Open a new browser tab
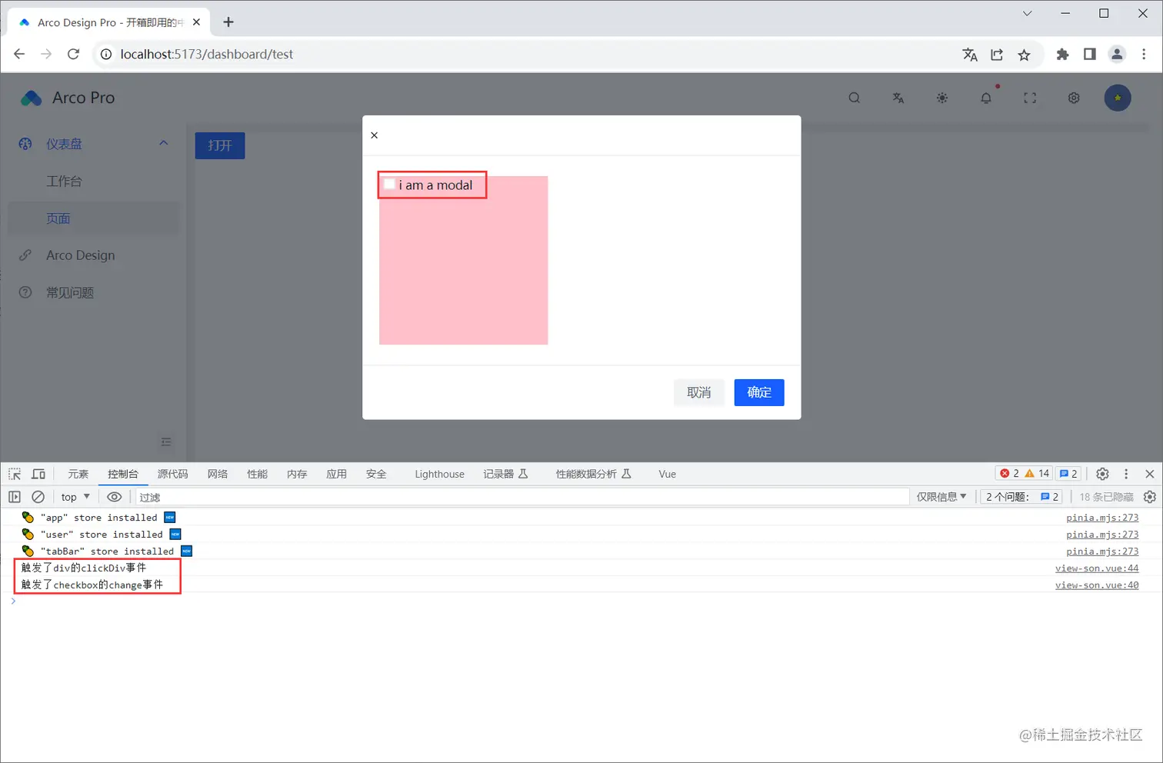1163x763 pixels. [x=228, y=22]
